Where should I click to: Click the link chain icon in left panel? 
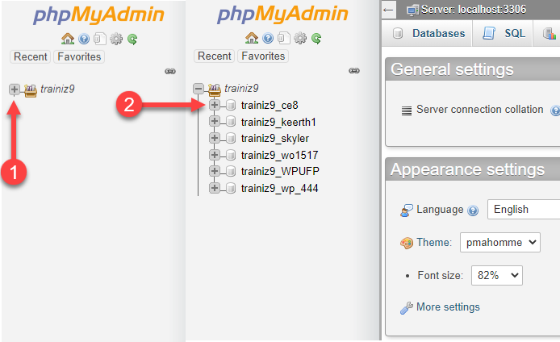point(170,72)
